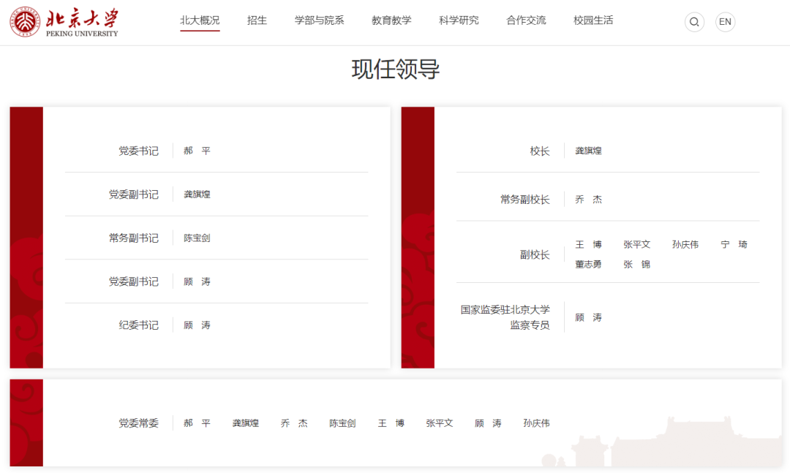Click the 副校长 label
The image size is (790, 473).
[535, 254]
